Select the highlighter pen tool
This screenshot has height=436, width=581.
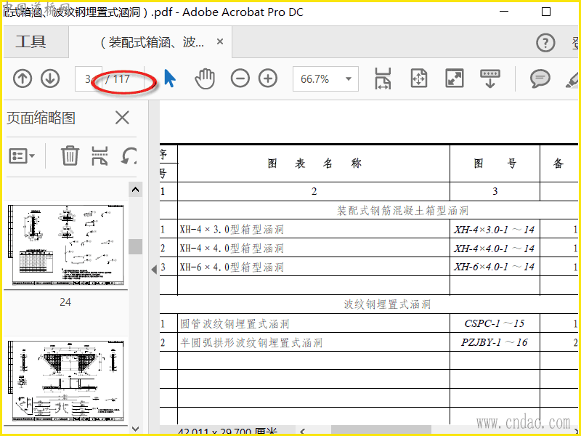click(x=572, y=79)
